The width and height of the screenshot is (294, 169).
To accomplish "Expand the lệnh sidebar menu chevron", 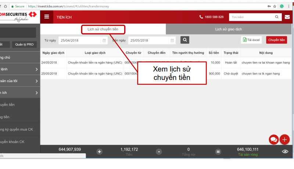I will (36, 69).
